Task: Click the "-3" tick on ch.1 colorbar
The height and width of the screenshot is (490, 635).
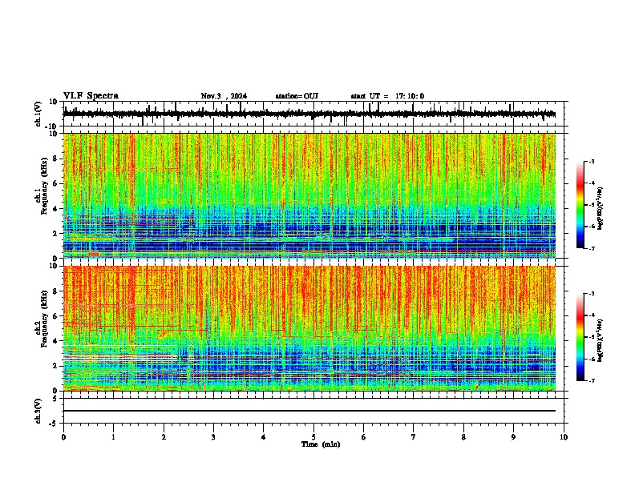Action: pos(591,161)
